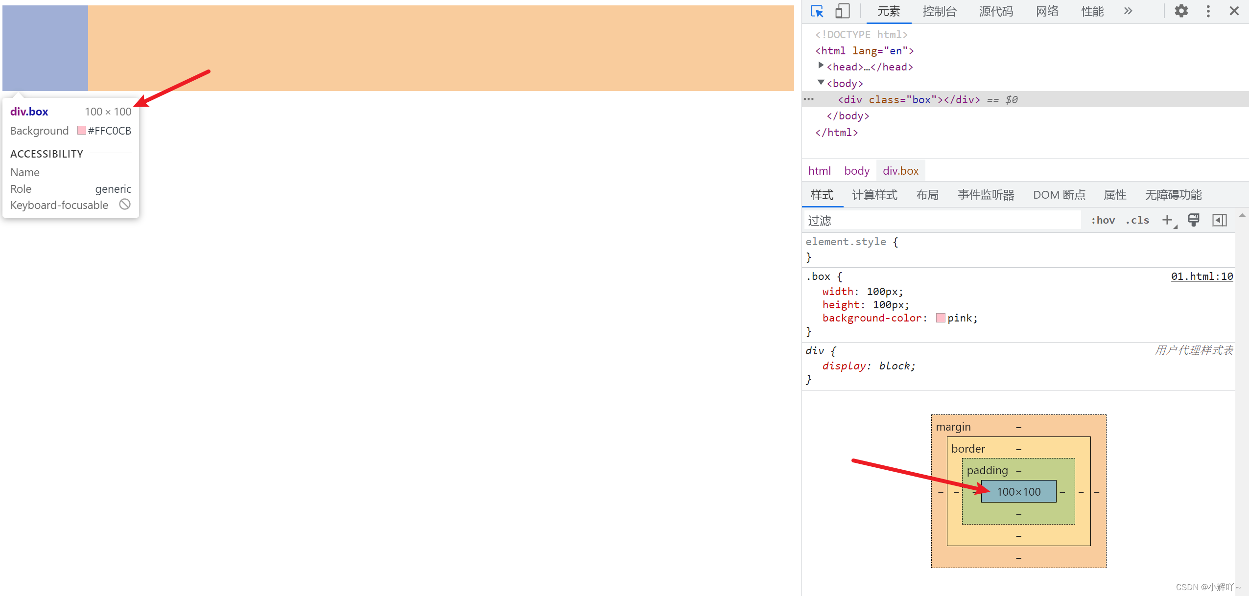Screen dimensions: 1249x596
Task: Switch to the 网络 tab
Action: pos(1047,11)
